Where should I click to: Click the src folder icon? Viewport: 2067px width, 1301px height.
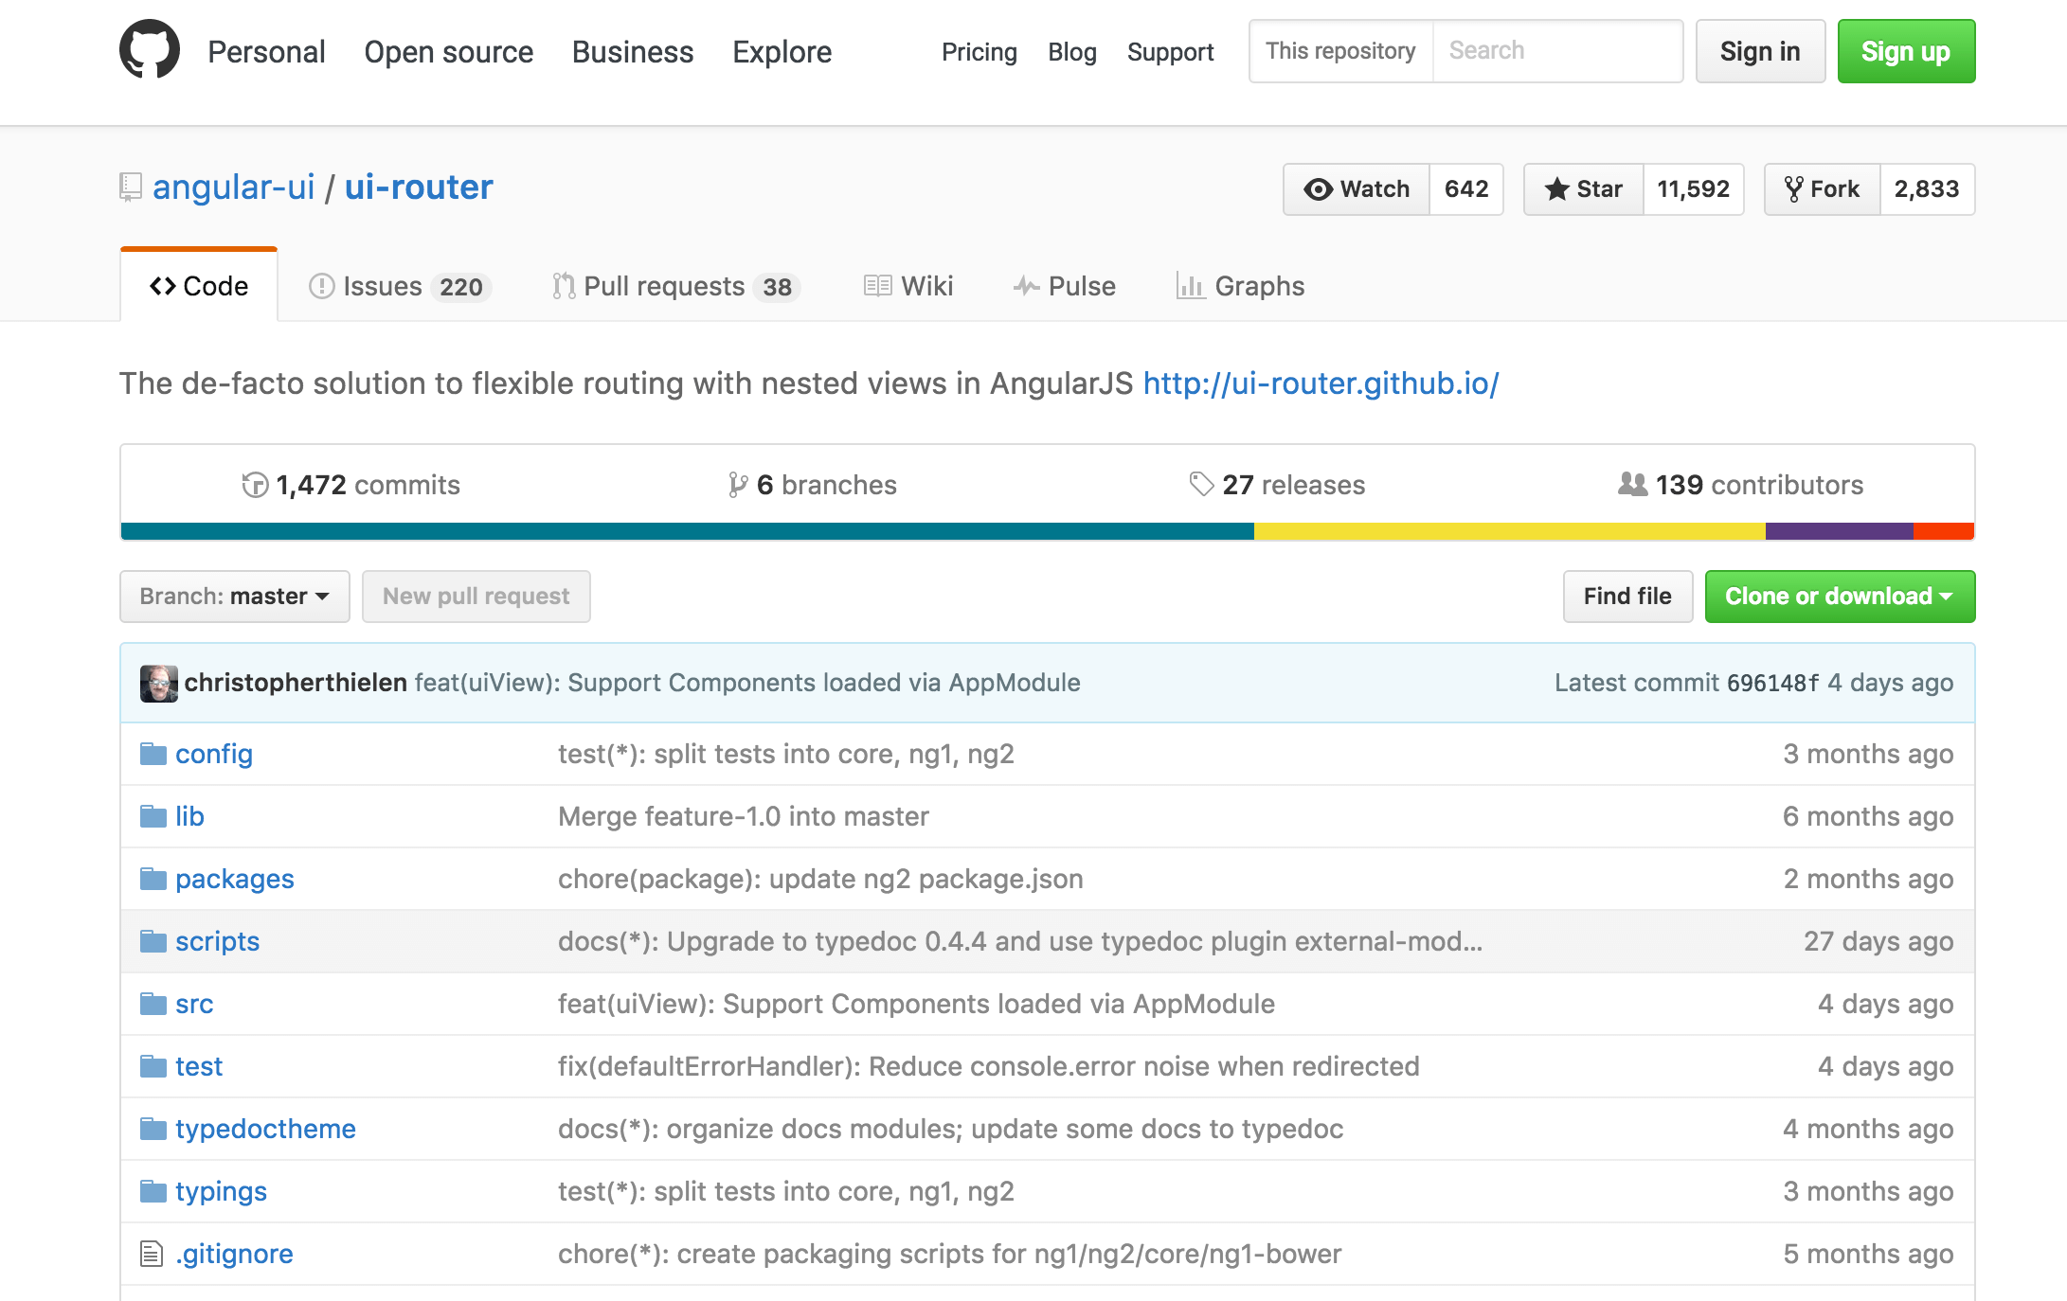click(153, 1004)
